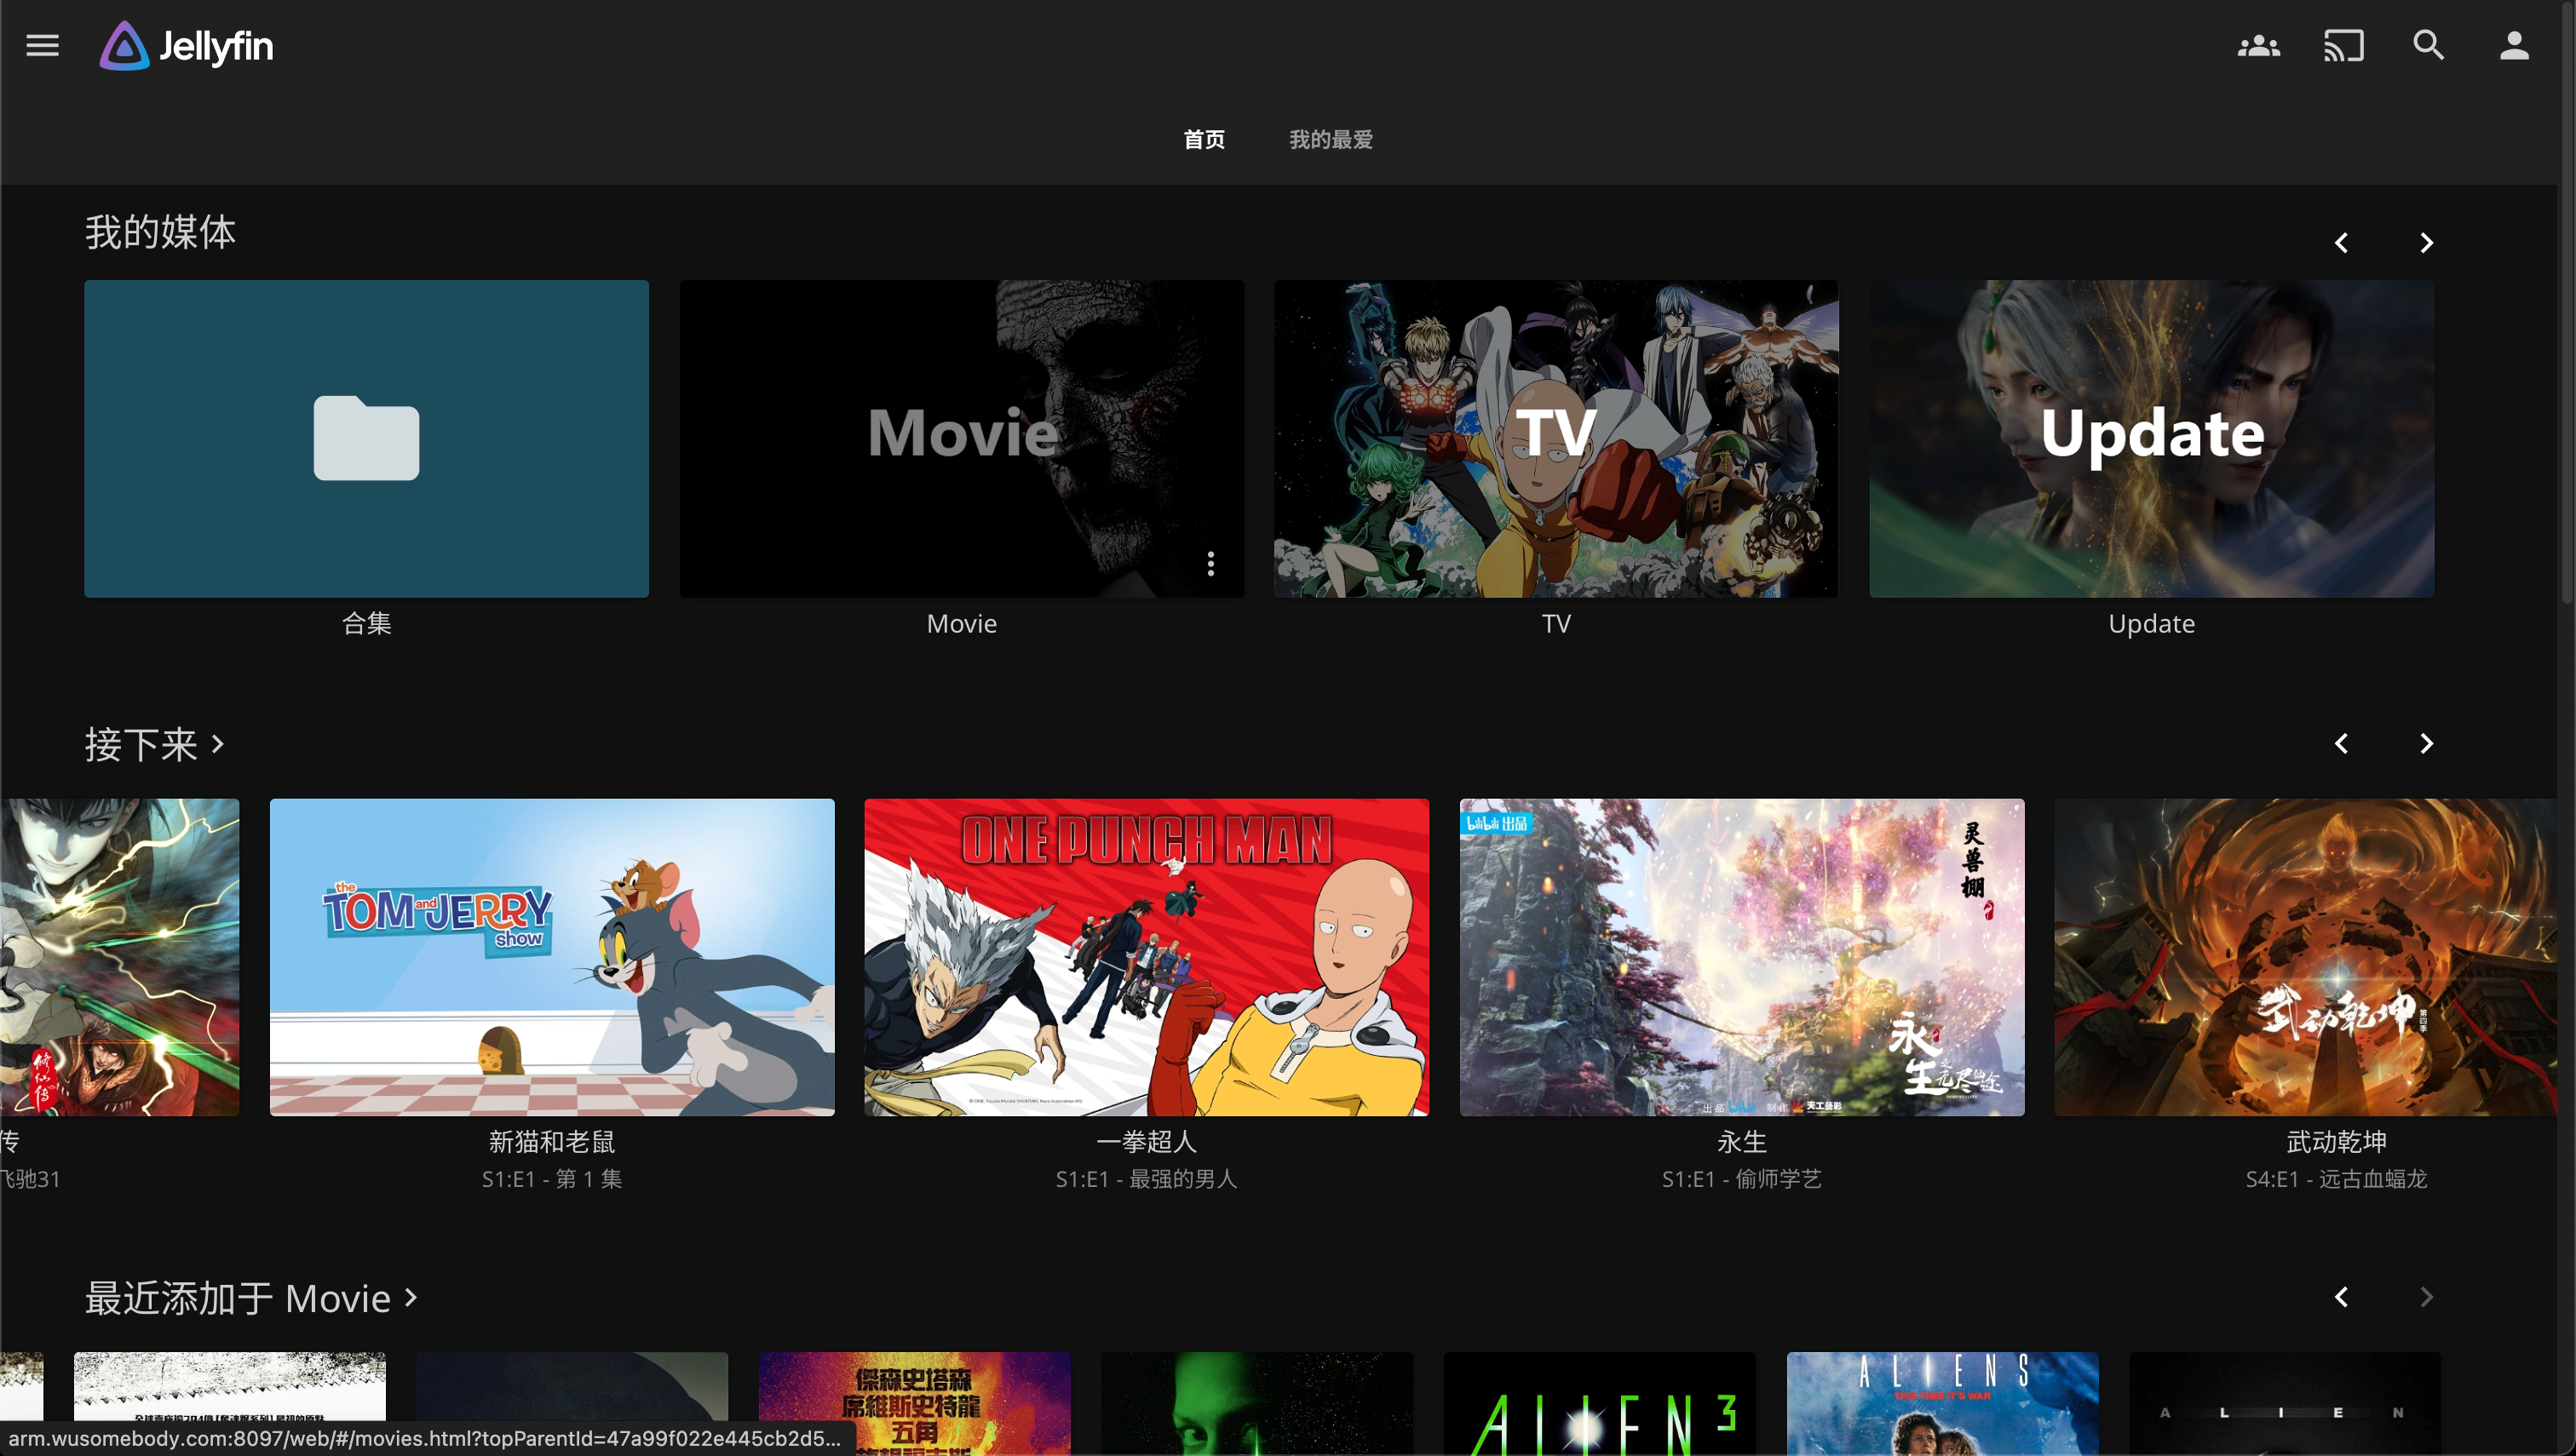The height and width of the screenshot is (1456, 2576).
Task: Show previous items in 接下来 section
Action: (2341, 744)
